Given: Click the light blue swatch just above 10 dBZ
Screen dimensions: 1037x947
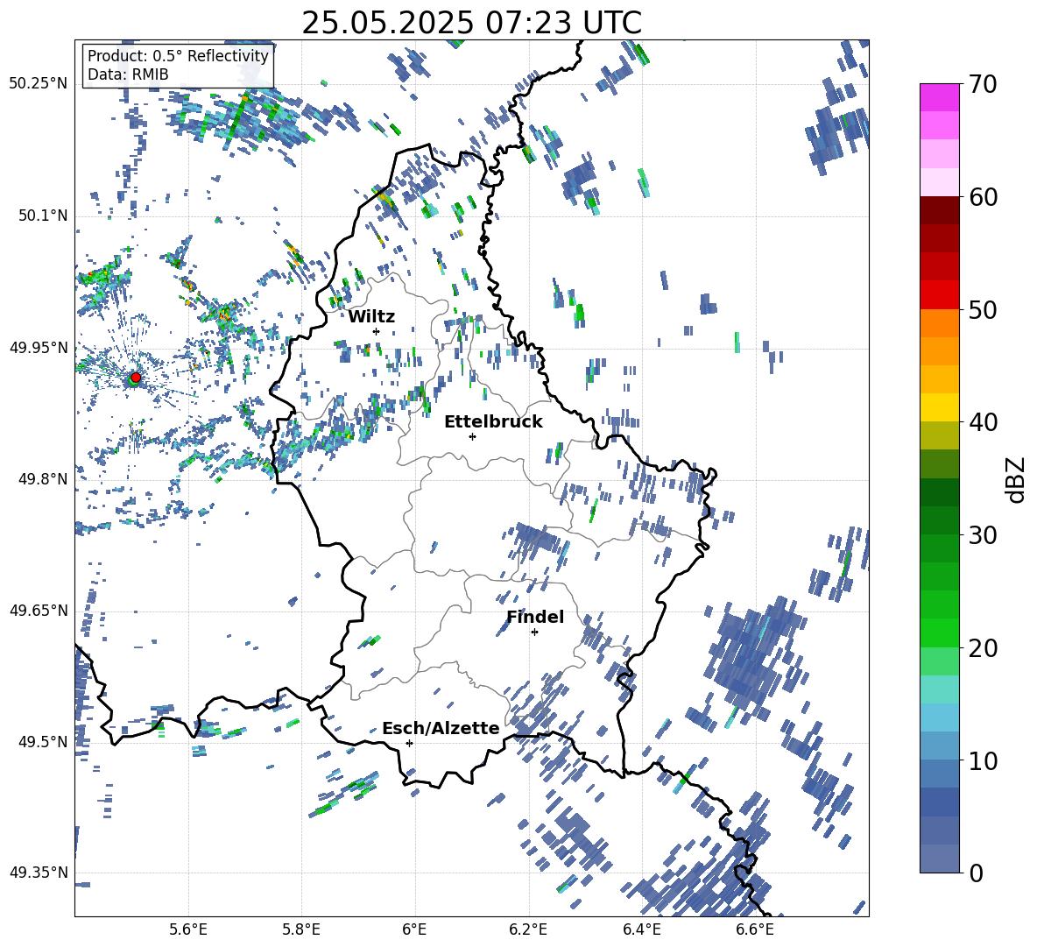Looking at the screenshot, I should tap(939, 746).
